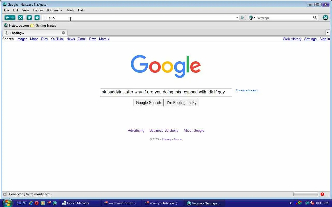Open the View menu
This screenshot has width=332, height=207.
pyautogui.click(x=25, y=10)
